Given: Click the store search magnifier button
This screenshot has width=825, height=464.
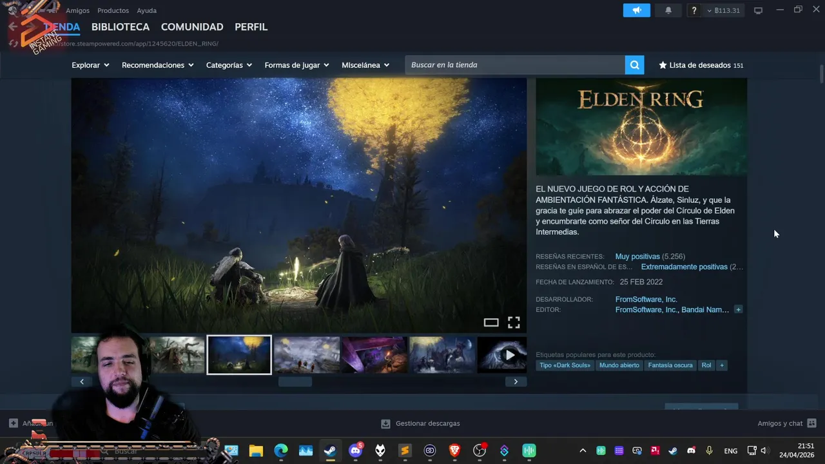Looking at the screenshot, I should [634, 65].
